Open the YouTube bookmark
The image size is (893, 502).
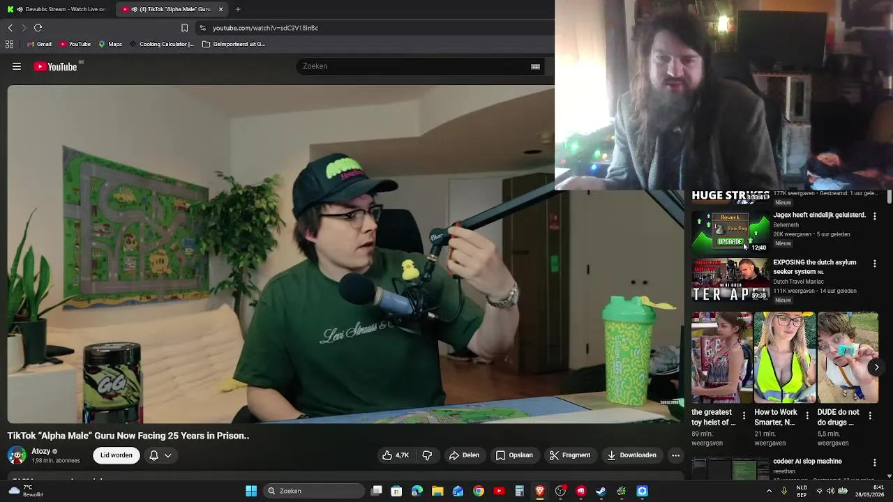tap(75, 44)
